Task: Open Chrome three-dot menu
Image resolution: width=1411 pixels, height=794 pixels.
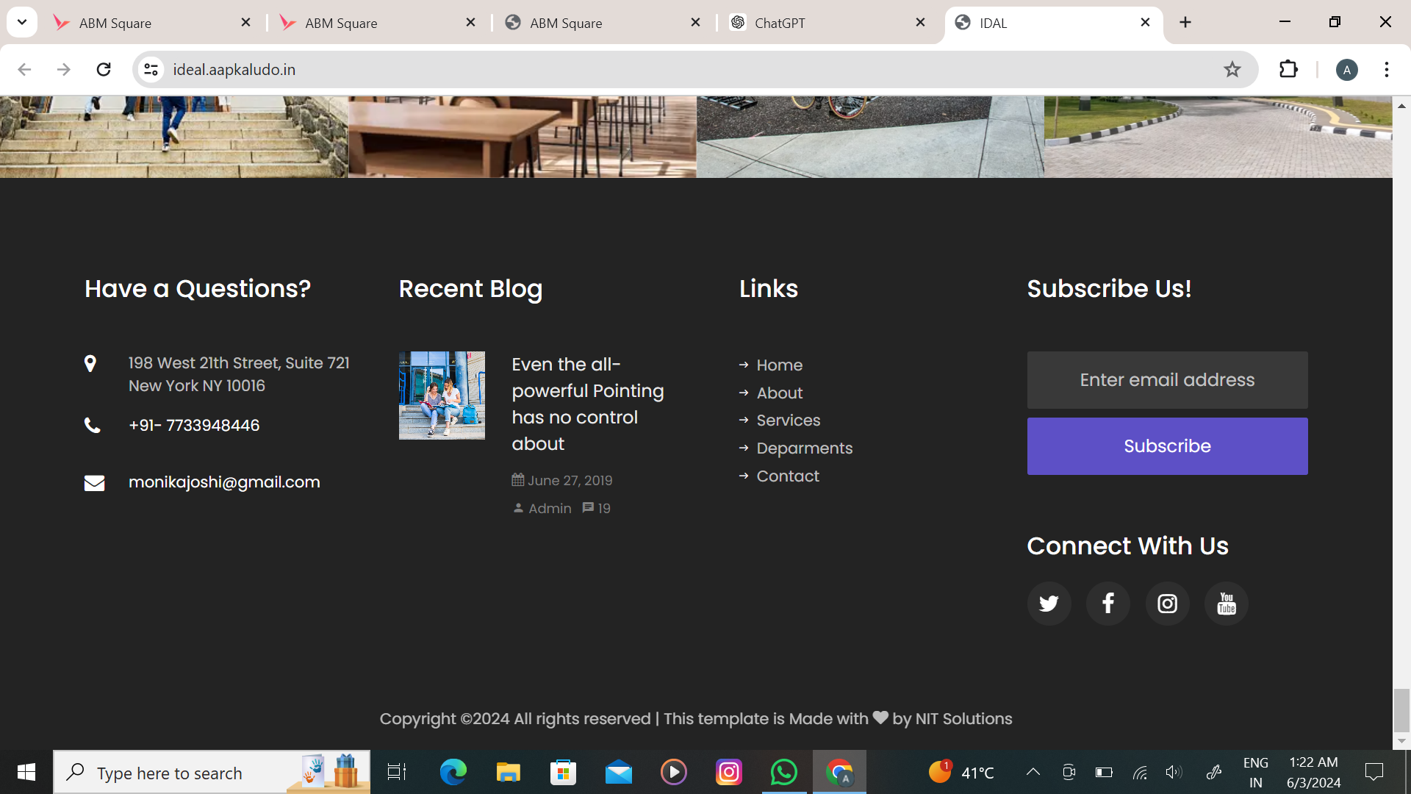Action: [1386, 69]
